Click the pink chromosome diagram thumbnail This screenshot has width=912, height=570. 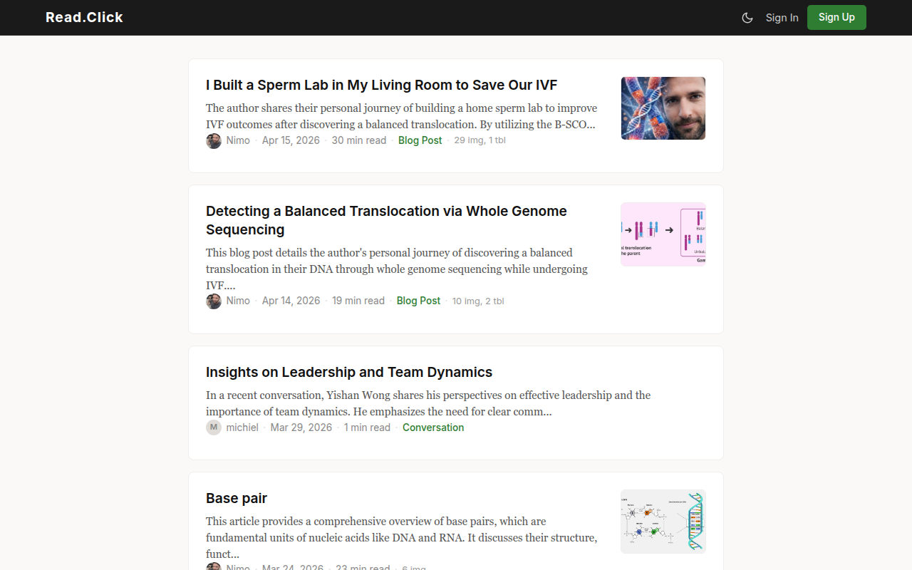pos(663,234)
